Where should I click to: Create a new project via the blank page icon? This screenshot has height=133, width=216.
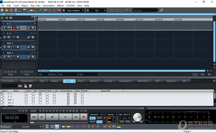(x=2, y=10)
